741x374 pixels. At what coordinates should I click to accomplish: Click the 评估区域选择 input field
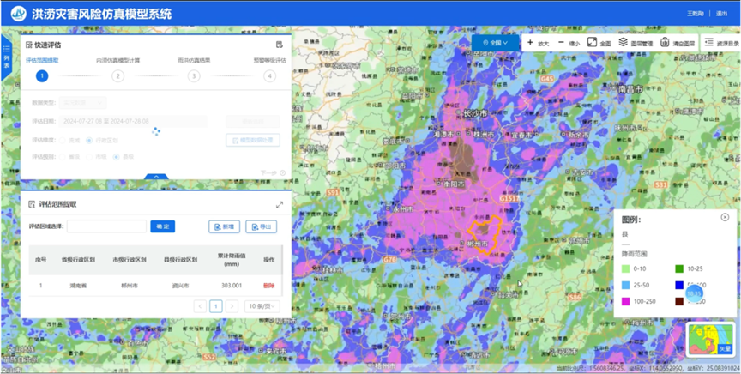(106, 226)
